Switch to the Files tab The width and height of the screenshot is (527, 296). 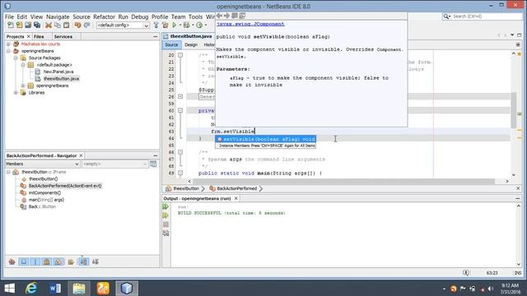click(39, 36)
